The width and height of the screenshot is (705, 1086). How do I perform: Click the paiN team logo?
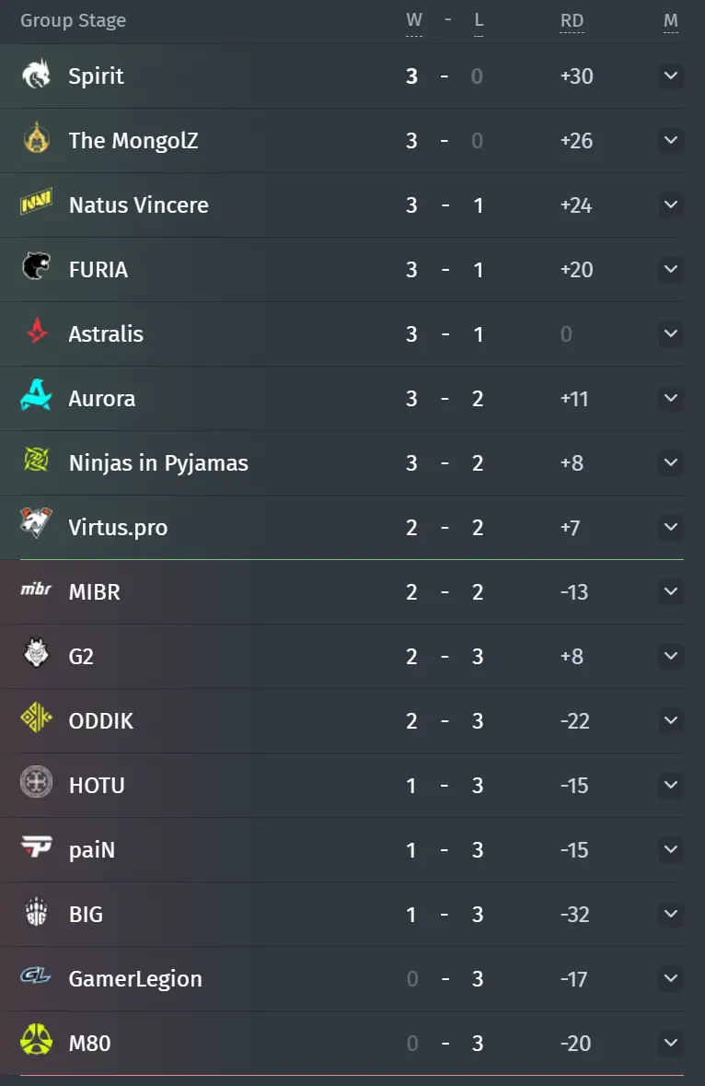pos(36,847)
